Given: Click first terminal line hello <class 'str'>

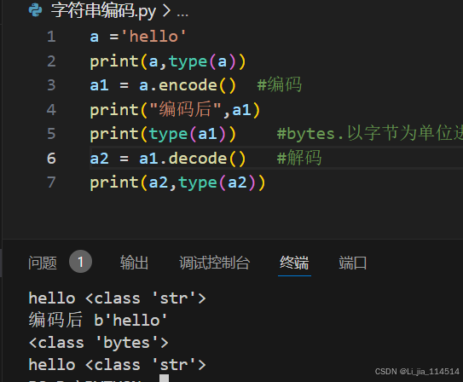Looking at the screenshot, I should (117, 298).
